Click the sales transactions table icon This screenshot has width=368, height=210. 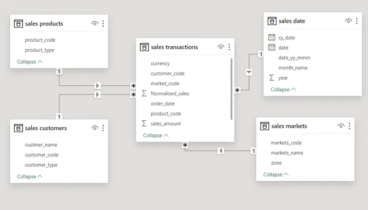click(x=144, y=47)
